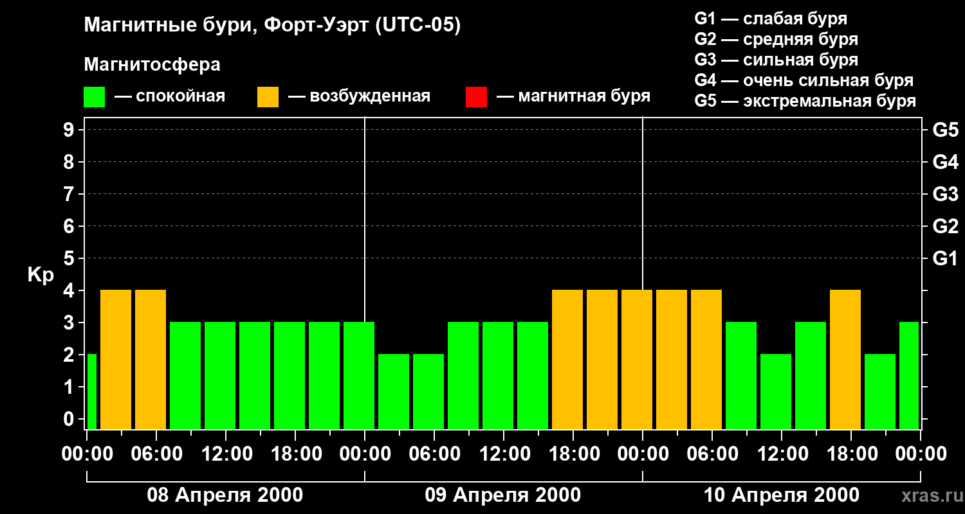The width and height of the screenshot is (965, 514).
Task: Click the date label '10 Апреля 2000'
Action: (782, 495)
